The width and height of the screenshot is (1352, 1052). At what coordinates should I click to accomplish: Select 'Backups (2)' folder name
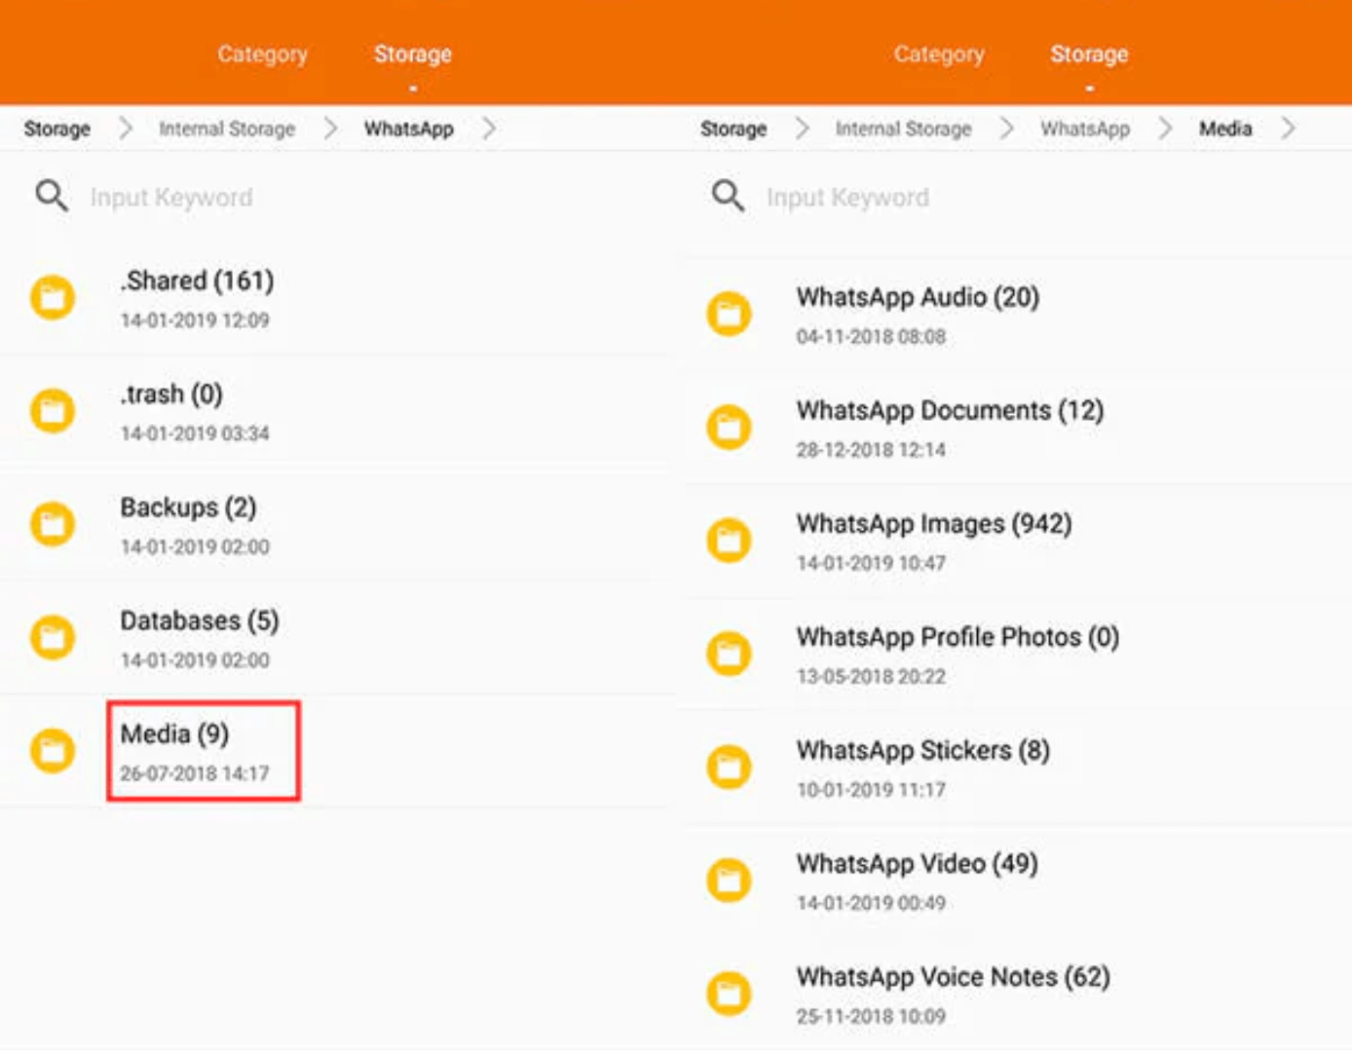188,507
